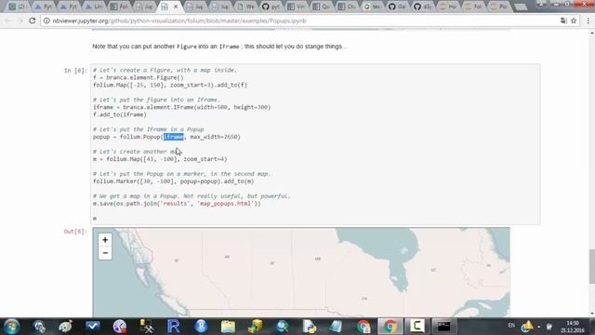Open the blue checkmark app in taskbar
595x335 pixels.
click(x=93, y=327)
